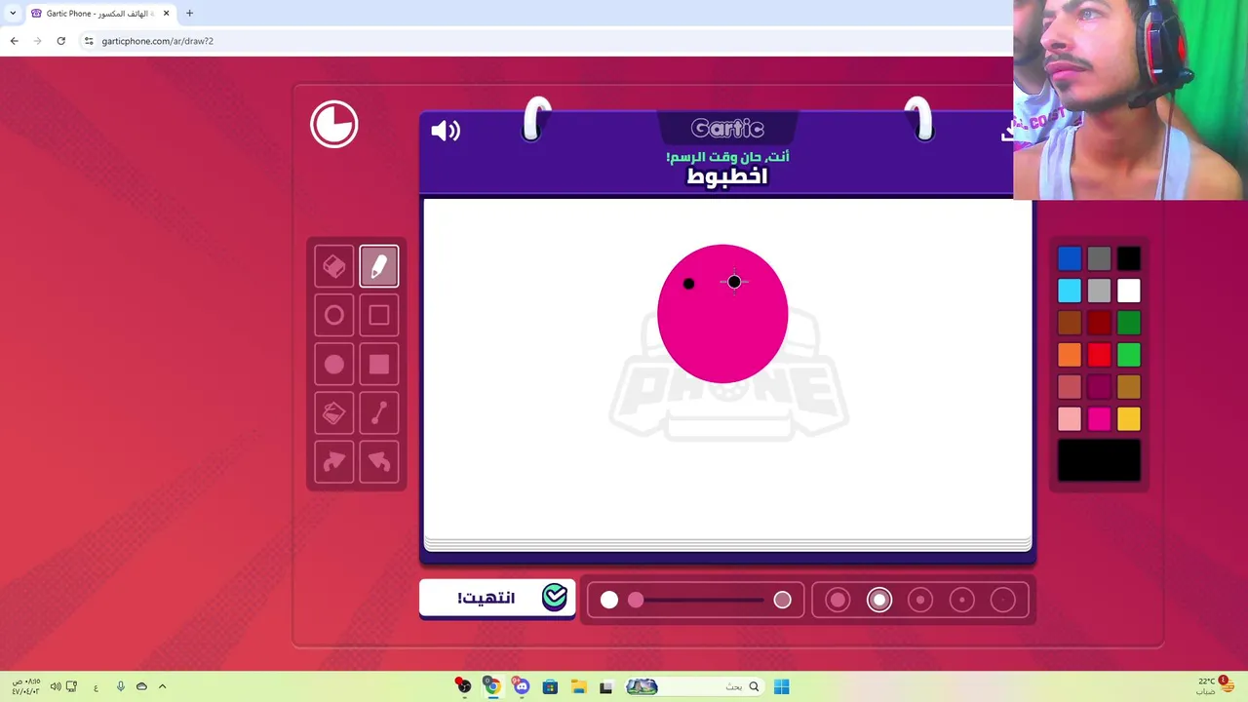1248x702 pixels.
Task: Choose the light gray color swatch
Action: point(1099,291)
